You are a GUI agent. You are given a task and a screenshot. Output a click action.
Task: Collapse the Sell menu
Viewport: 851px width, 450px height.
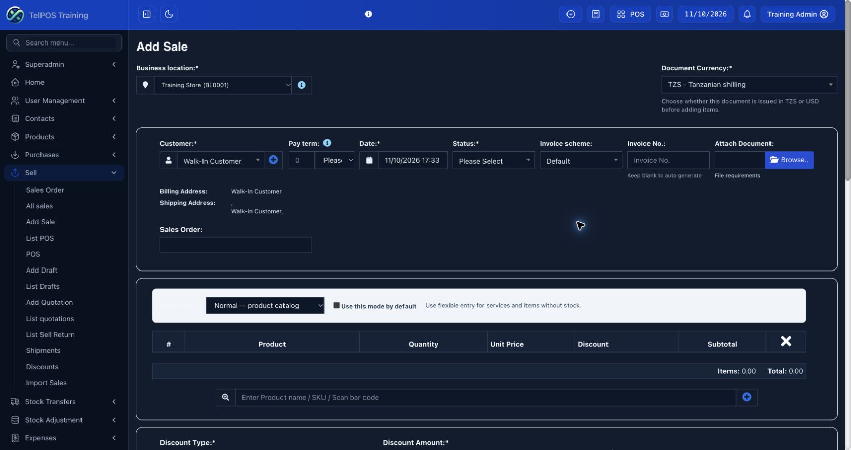click(x=64, y=173)
